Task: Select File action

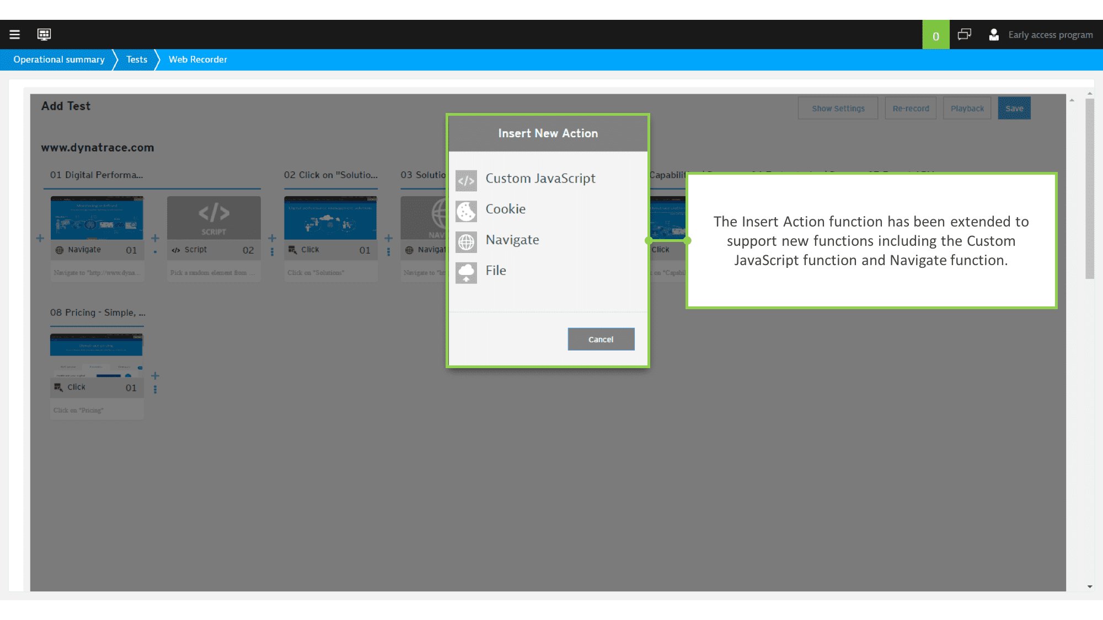Action: [495, 271]
